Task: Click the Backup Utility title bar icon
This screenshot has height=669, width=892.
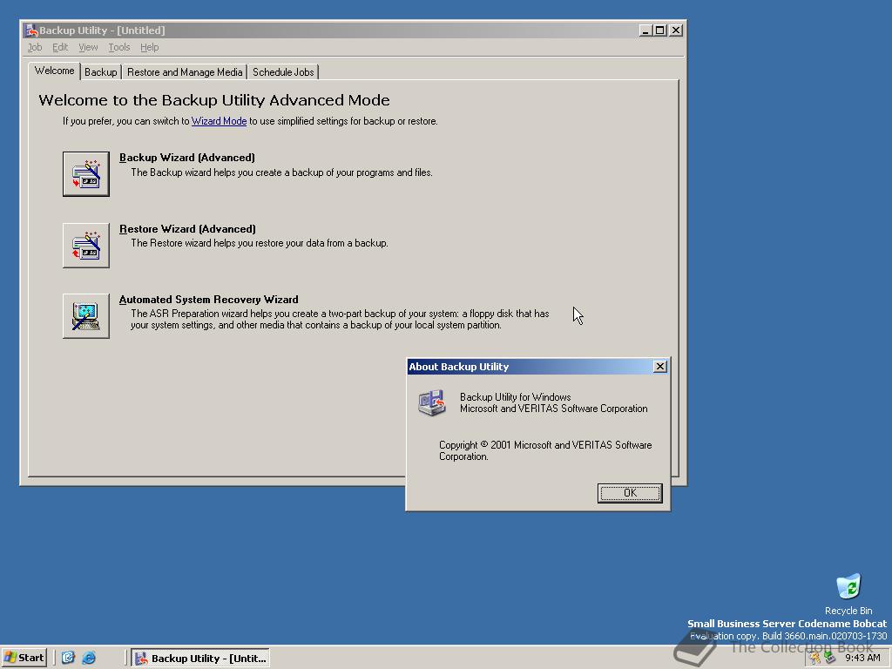Action: coord(31,30)
